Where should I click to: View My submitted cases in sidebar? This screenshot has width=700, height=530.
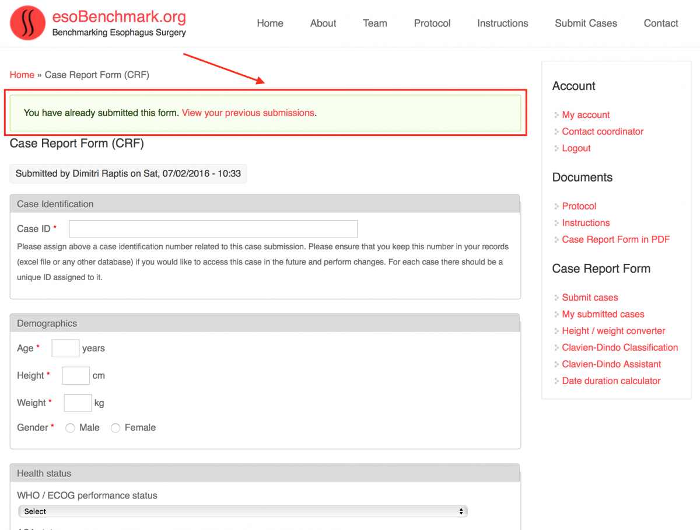(603, 314)
